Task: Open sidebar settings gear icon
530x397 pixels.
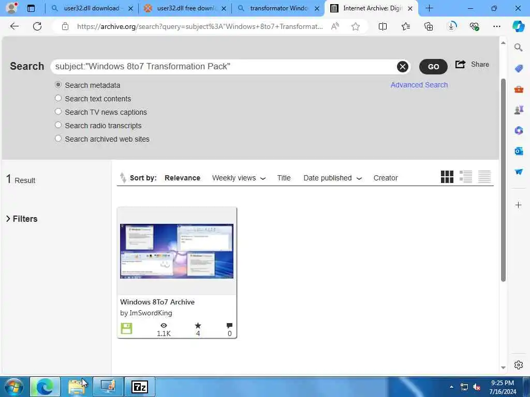Action: pos(518,364)
